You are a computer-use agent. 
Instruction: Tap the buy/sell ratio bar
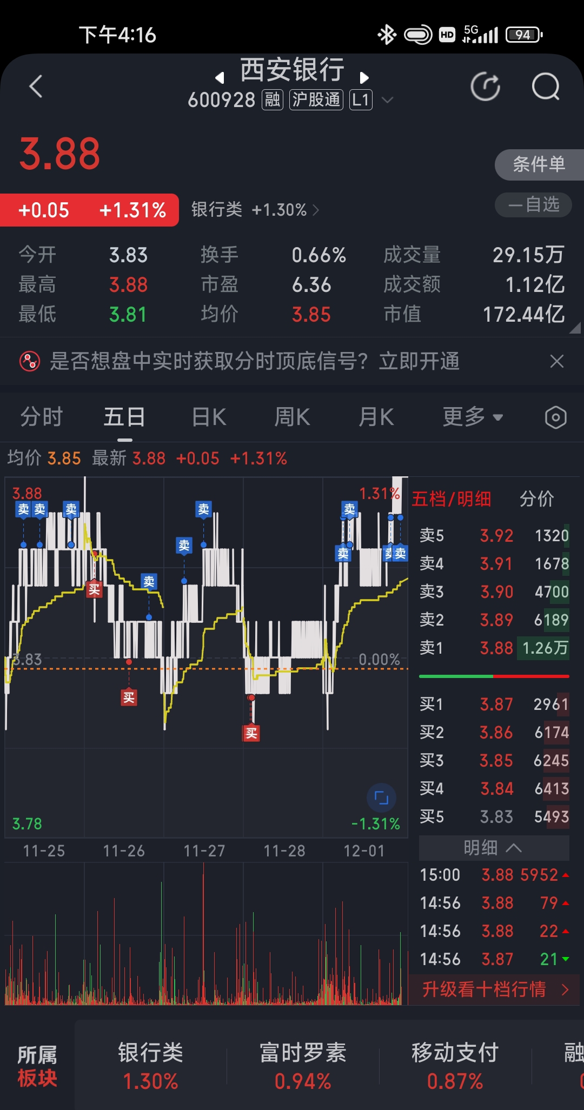pyautogui.click(x=494, y=676)
